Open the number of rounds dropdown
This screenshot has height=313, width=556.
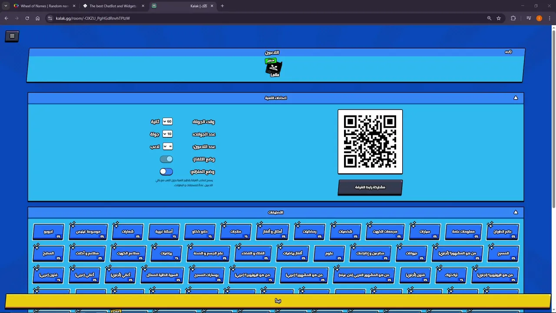pyautogui.click(x=167, y=134)
